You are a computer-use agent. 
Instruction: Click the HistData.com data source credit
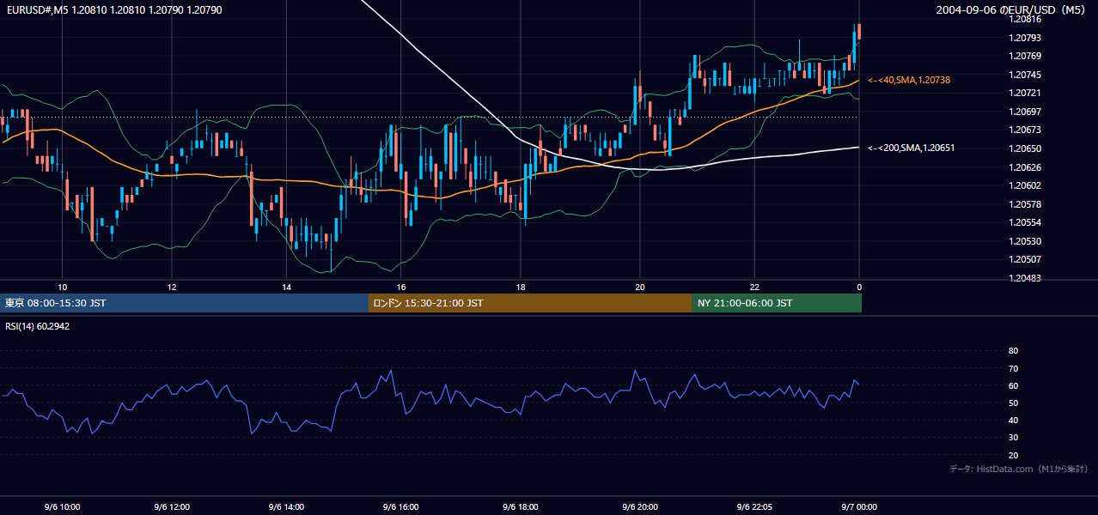(x=1019, y=469)
